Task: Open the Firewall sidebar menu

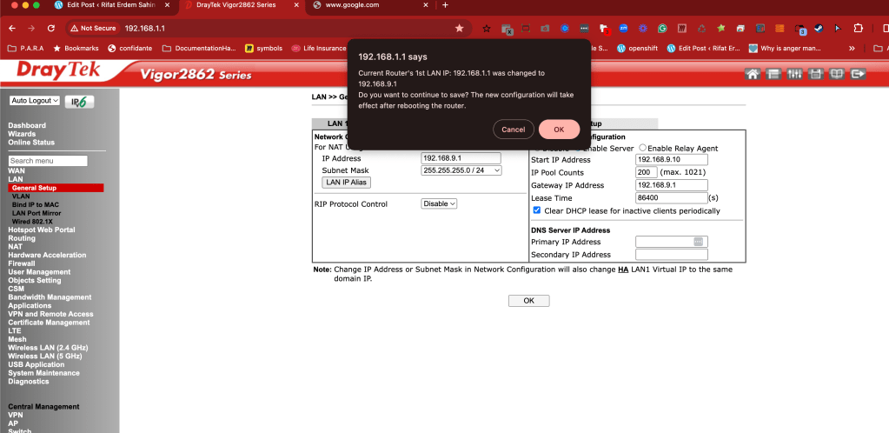Action: pos(22,263)
